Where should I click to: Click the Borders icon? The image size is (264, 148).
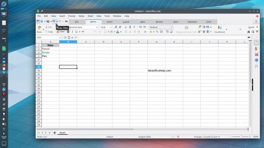pyautogui.click(x=106, y=32)
